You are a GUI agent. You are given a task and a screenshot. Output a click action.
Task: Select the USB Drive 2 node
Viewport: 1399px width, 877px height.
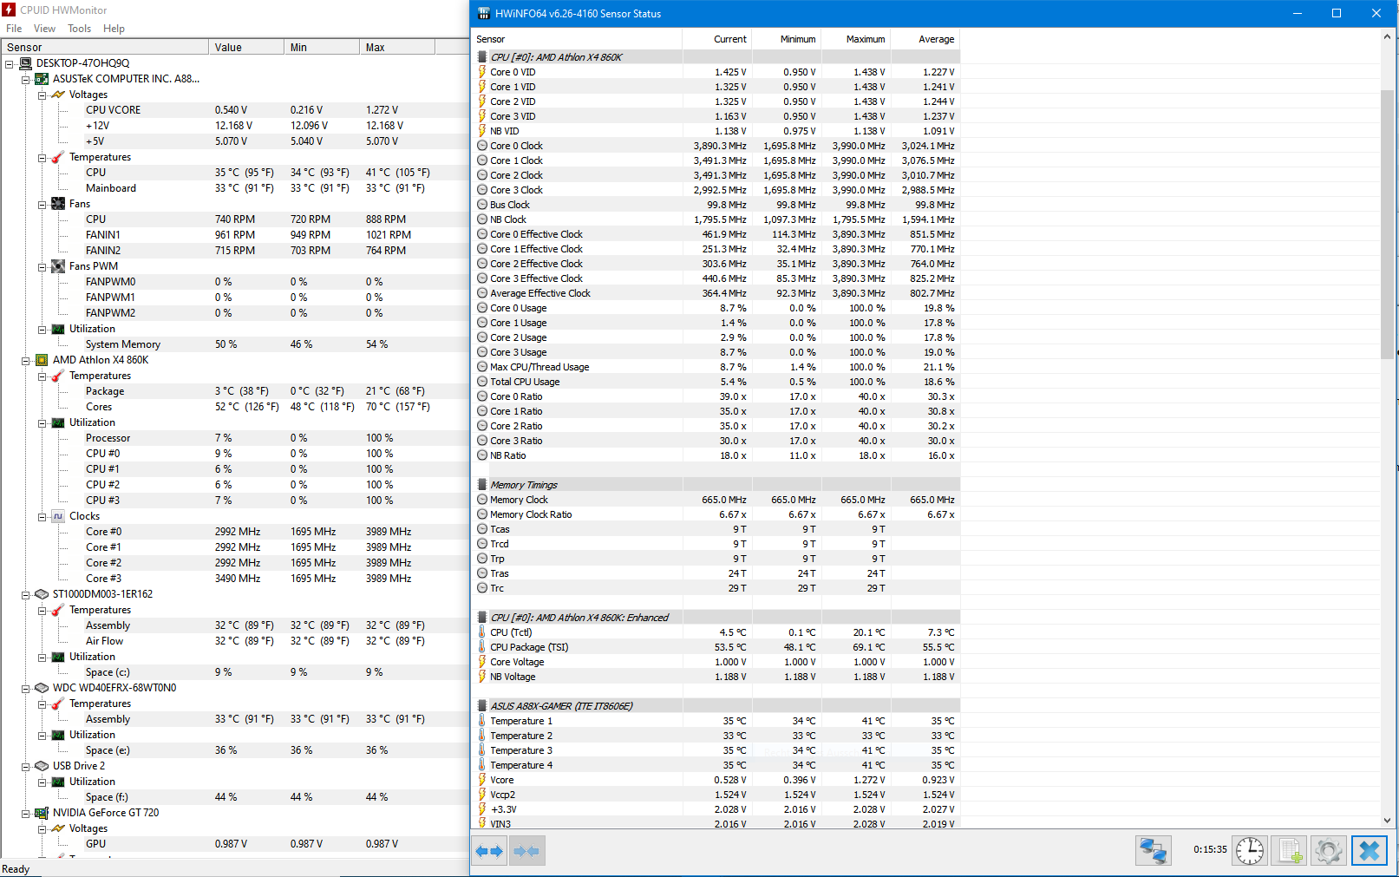coord(79,766)
